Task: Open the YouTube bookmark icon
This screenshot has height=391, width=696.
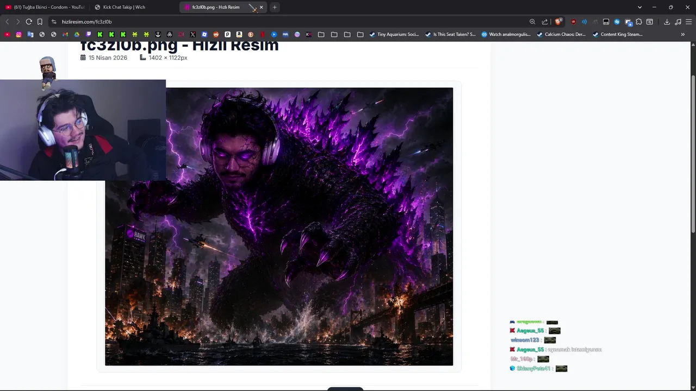Action: pyautogui.click(x=7, y=34)
